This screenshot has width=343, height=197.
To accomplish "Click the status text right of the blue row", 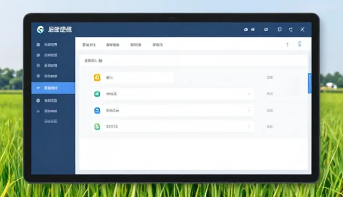I will pyautogui.click(x=270, y=110).
